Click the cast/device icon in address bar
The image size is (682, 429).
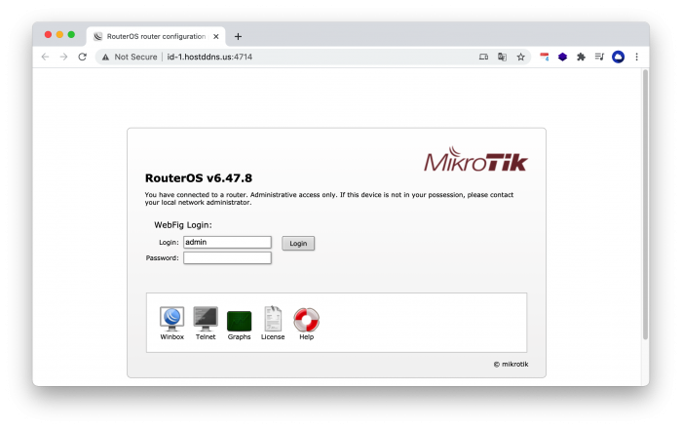pos(483,57)
